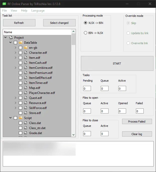Collapse the DataTable folder

pos(10,42)
